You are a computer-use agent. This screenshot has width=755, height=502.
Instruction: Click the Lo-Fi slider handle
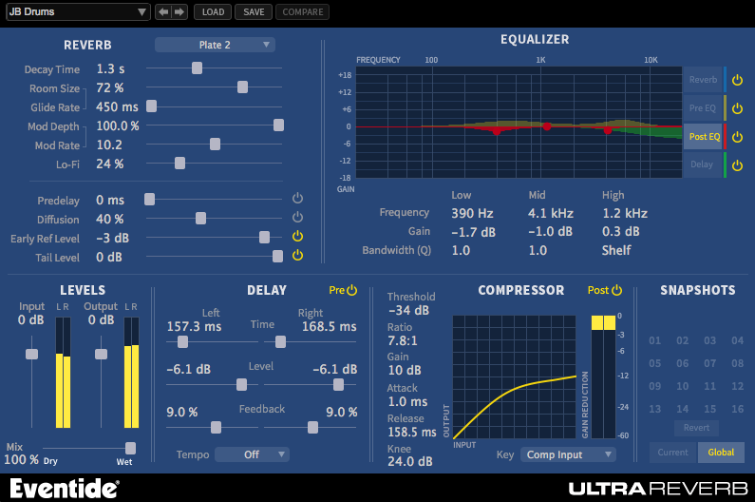pos(180,164)
